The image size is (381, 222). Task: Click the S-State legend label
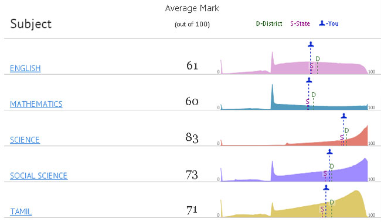[300, 23]
